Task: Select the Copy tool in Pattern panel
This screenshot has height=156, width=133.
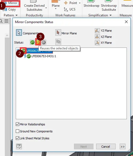Action: point(9,9)
